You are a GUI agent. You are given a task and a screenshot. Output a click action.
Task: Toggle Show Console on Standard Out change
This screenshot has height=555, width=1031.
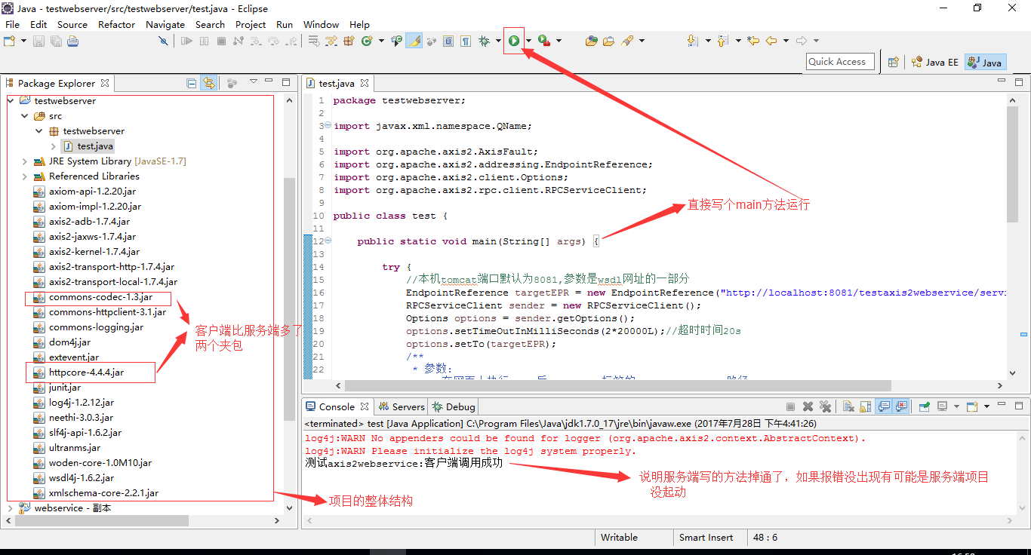pyautogui.click(x=884, y=406)
